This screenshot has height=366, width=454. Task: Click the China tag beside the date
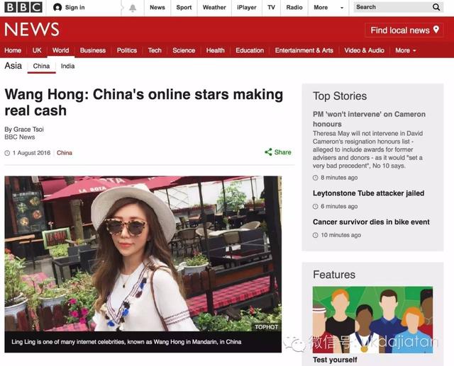click(x=65, y=153)
